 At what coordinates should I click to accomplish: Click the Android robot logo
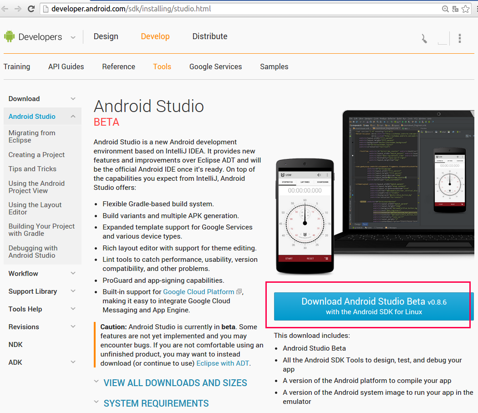(10, 36)
